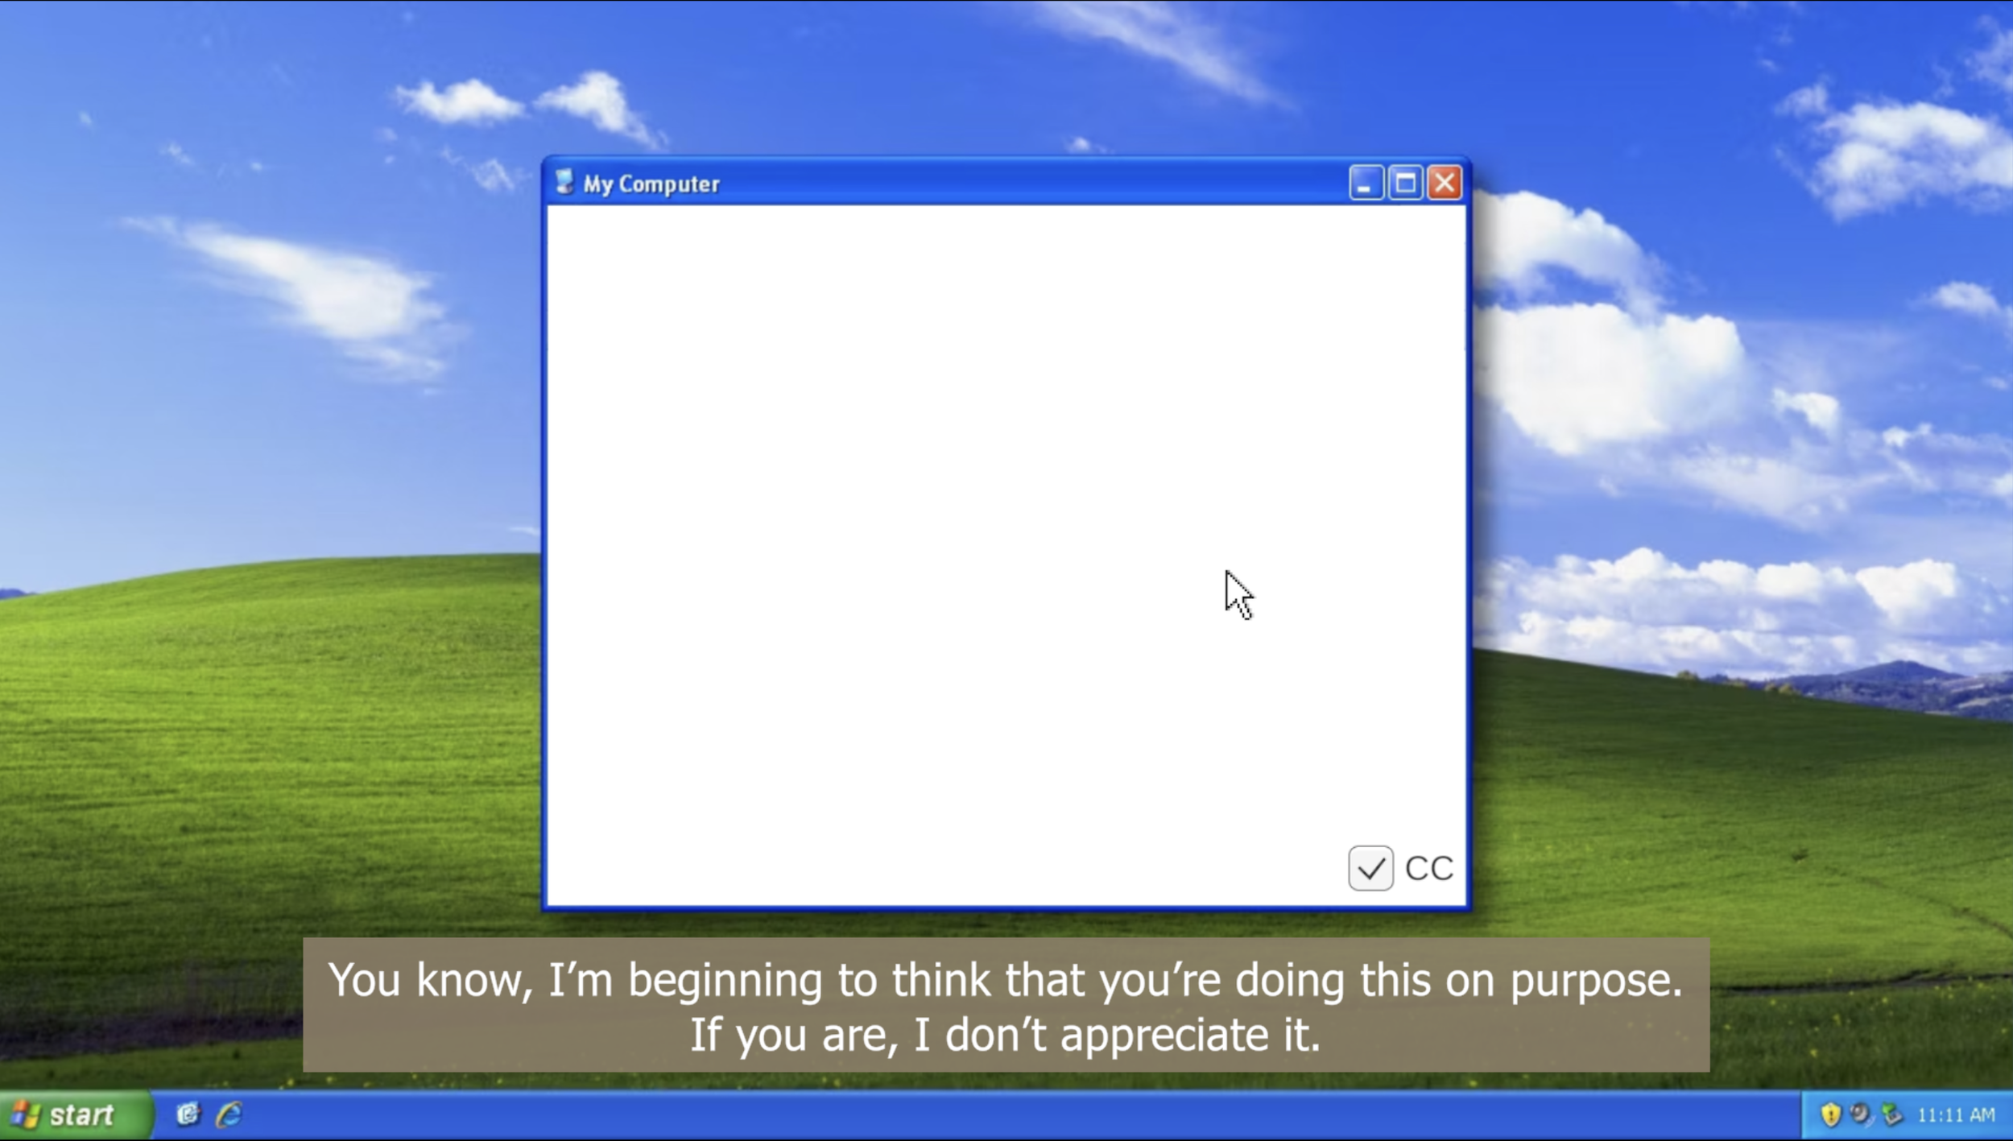Maximize the My Computer window

point(1405,184)
